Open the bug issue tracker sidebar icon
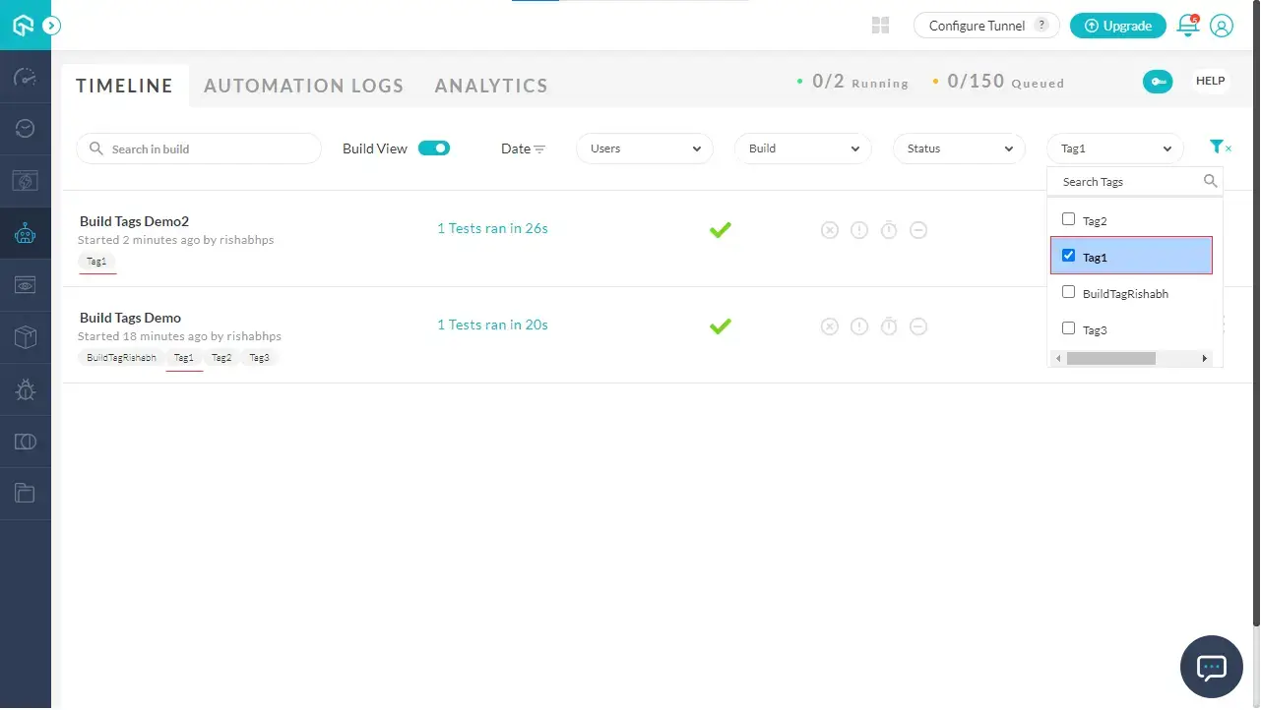 [x=26, y=390]
